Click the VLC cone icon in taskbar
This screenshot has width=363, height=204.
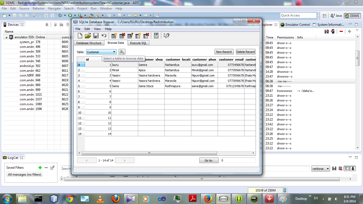point(100,199)
